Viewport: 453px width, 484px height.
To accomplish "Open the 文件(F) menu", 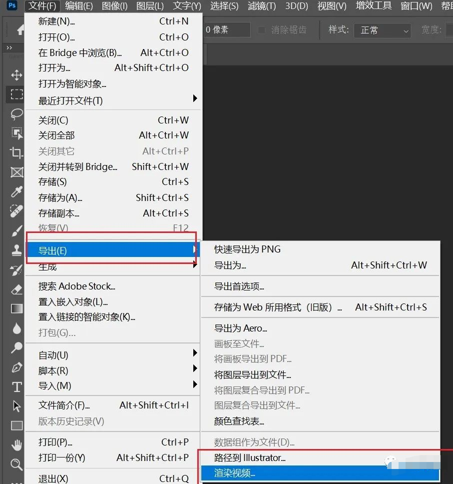I will 42,5.
